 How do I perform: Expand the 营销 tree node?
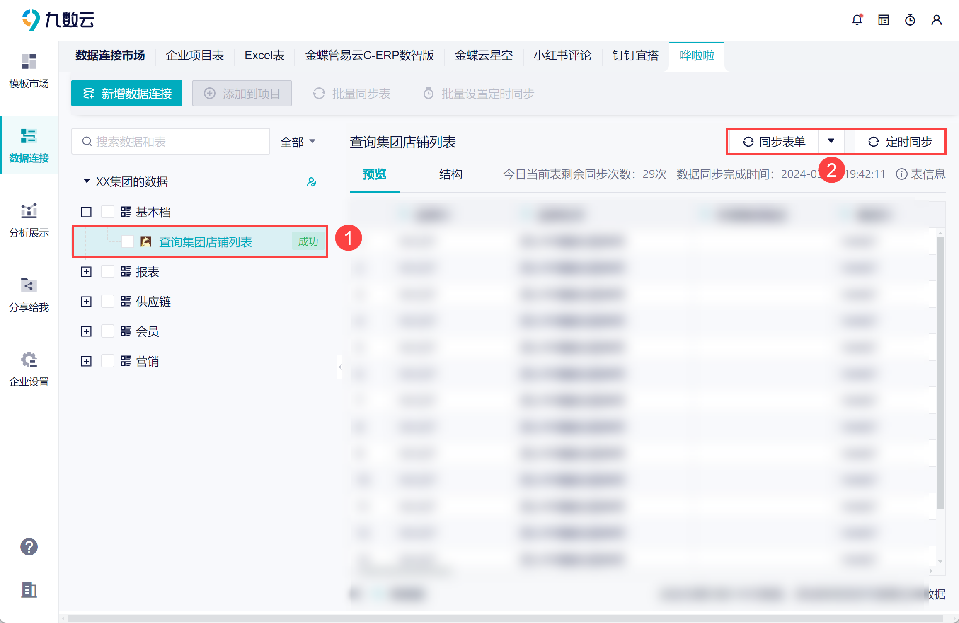[86, 361]
